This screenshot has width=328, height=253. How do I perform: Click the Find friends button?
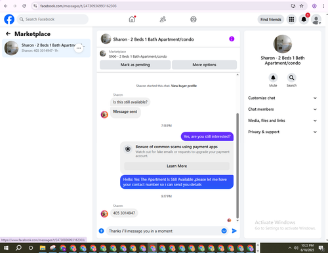[271, 20]
